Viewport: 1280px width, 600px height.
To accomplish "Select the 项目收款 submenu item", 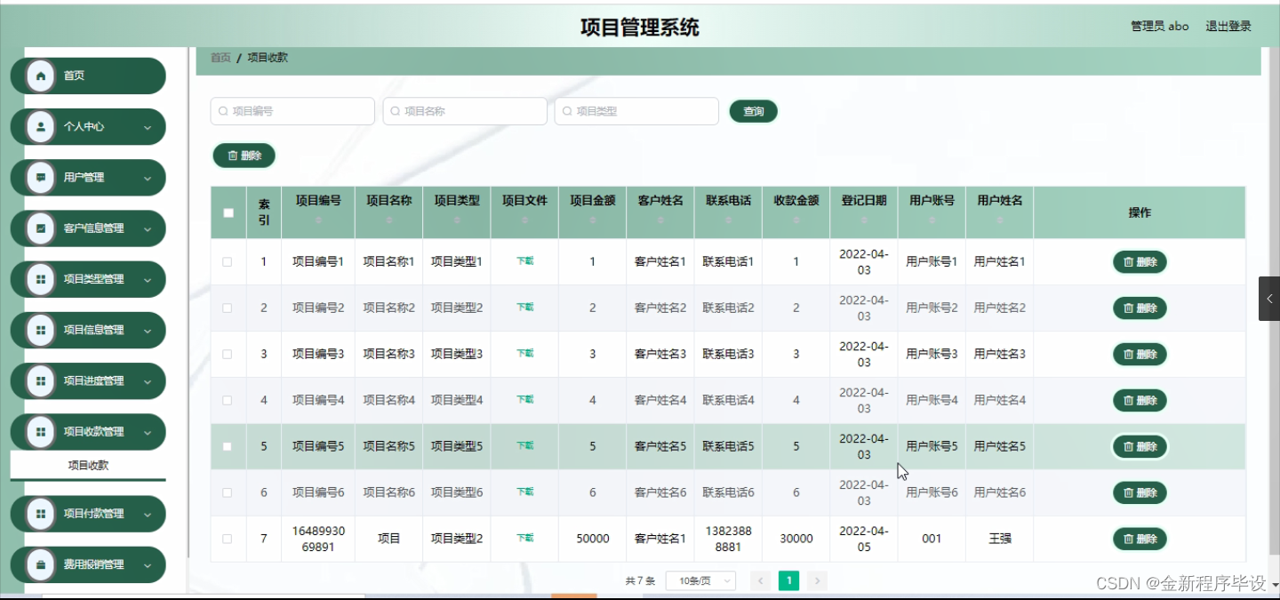I will pos(87,464).
